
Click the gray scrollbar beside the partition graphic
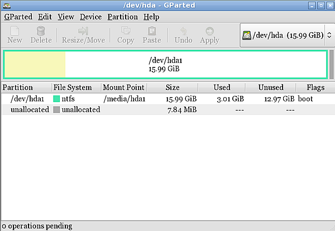[x=331, y=65]
